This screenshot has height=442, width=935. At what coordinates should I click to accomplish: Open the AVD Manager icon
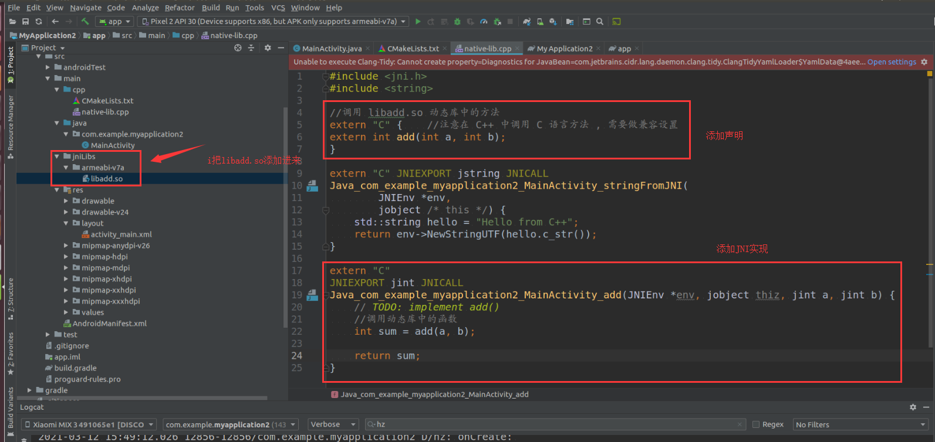540,22
